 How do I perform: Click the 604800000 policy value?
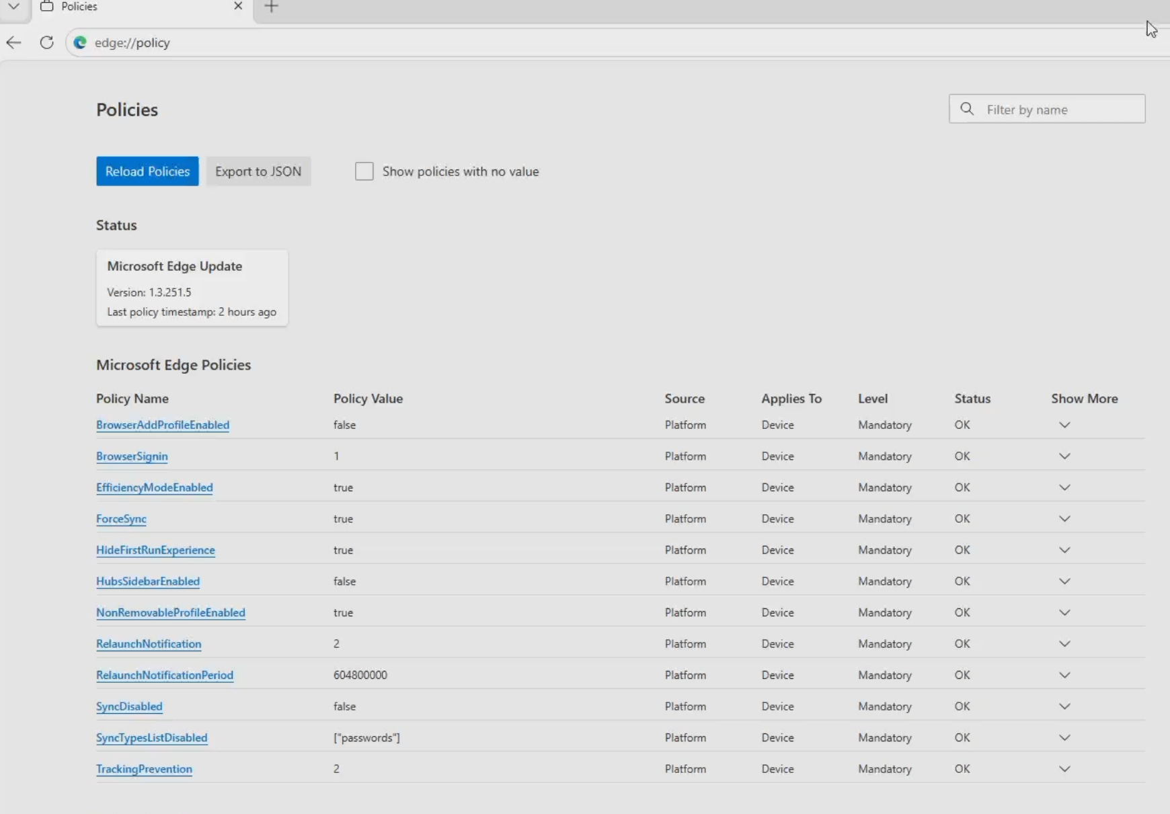360,675
